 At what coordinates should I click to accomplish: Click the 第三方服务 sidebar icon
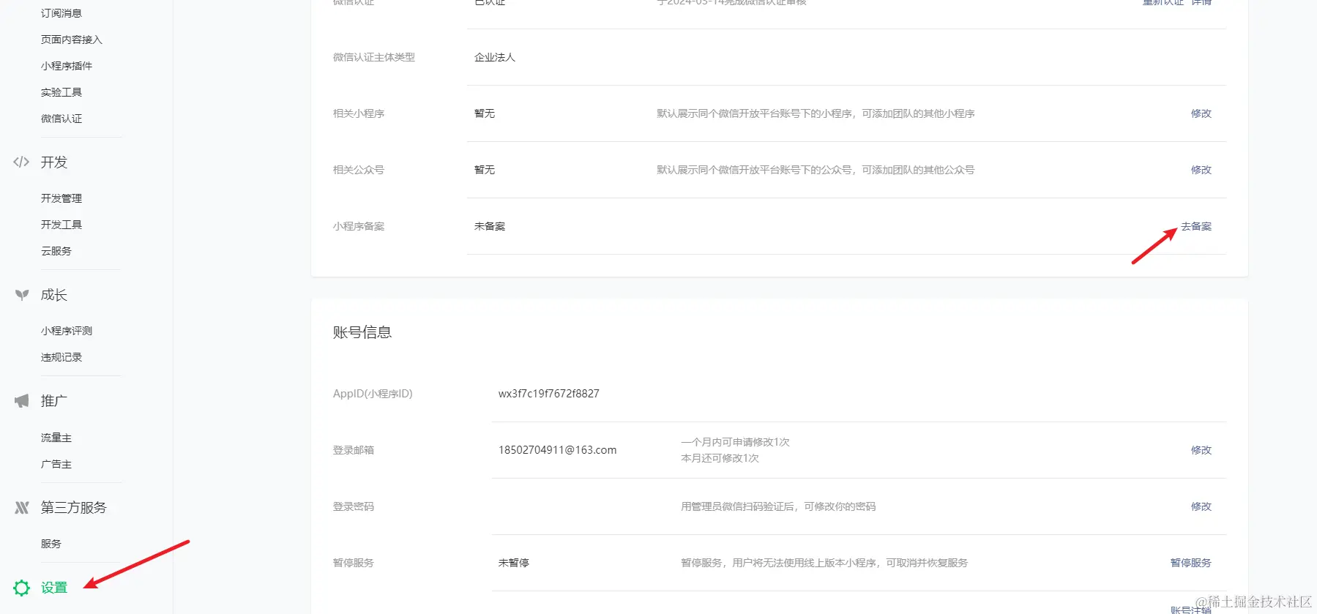pos(22,507)
